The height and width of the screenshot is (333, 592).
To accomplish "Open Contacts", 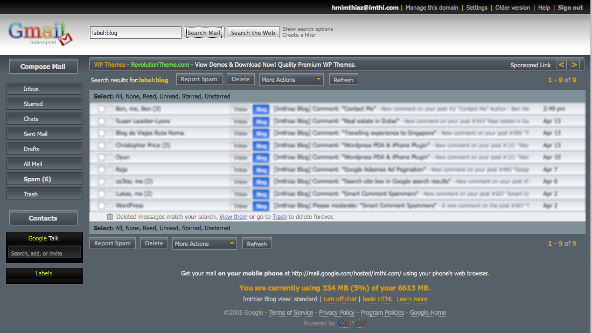I will [x=43, y=218].
